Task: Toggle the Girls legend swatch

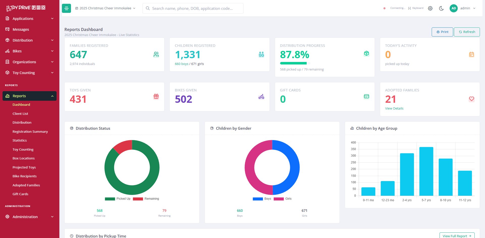Action: (x=279, y=199)
